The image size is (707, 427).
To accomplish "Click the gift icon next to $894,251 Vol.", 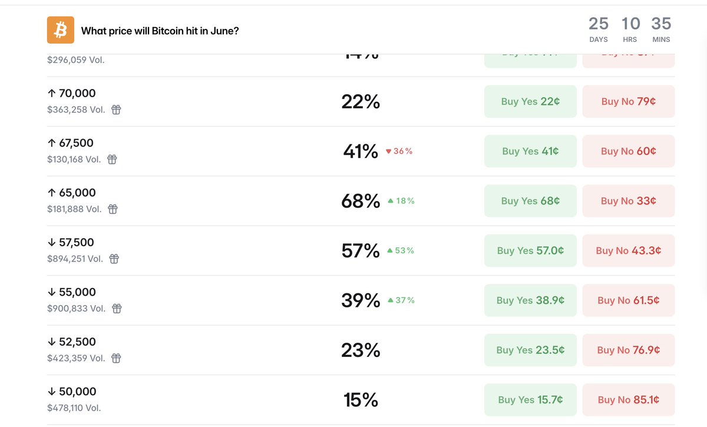I will pyautogui.click(x=114, y=259).
